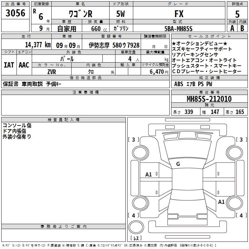Image resolution: width=249 pixels, height=249 pixels.
Task: Click the width value 147
Action: [x=215, y=112]
